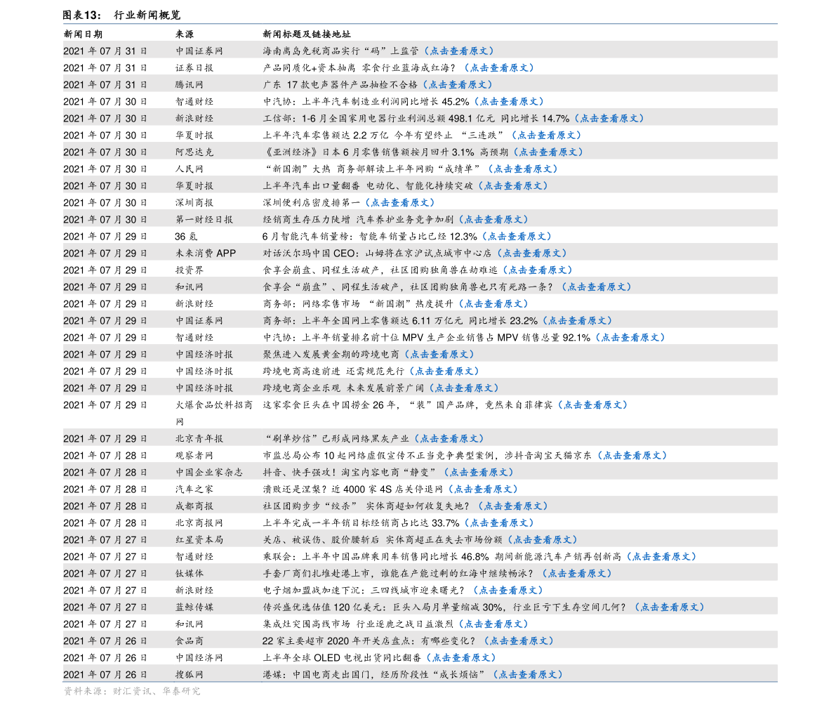836x710 pixels.
Task: Select the source cell 第一财经日报
Action: click(204, 220)
